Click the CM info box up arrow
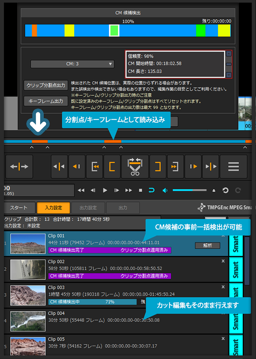The height and width of the screenshot is (359, 256). tap(229, 53)
